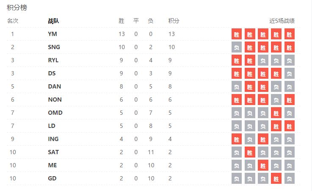312x191 pixels.
Task: Click OMD's only red win badge
Action: click(276, 113)
